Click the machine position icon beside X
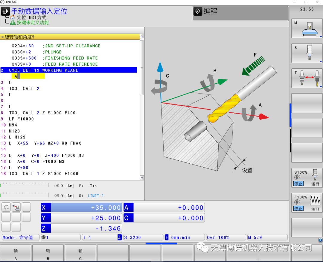The image size is (323, 262). click(16, 207)
